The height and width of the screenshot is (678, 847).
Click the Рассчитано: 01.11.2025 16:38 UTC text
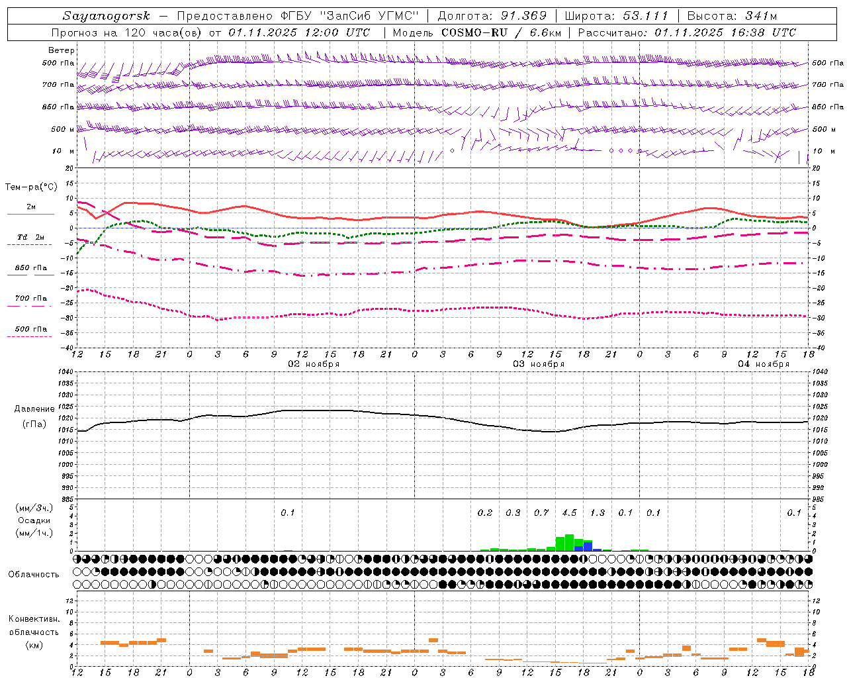coord(687,32)
